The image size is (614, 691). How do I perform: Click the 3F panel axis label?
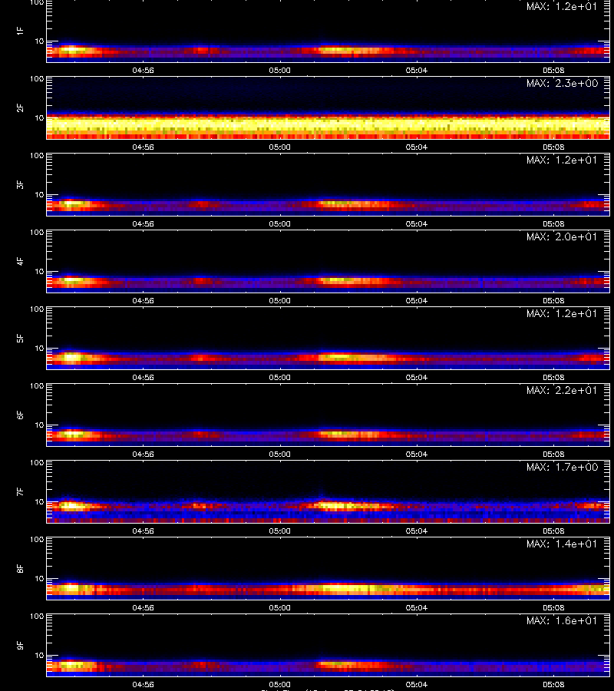[x=20, y=184]
